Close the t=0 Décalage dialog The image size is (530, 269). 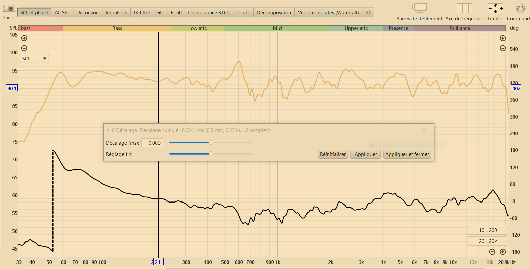coord(424,130)
